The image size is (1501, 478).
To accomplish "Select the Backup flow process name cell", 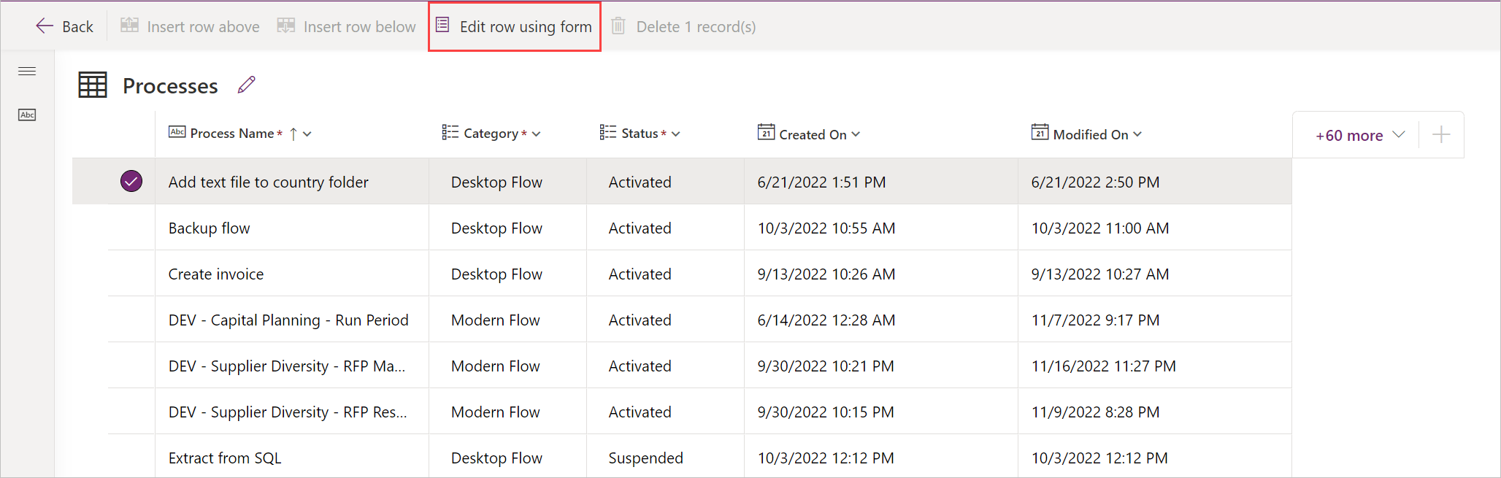I will [x=210, y=228].
